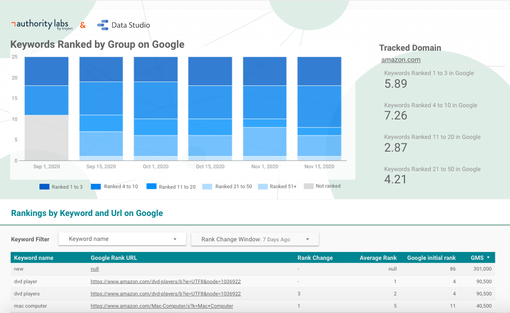Click the Google initial rank column header

click(431, 257)
